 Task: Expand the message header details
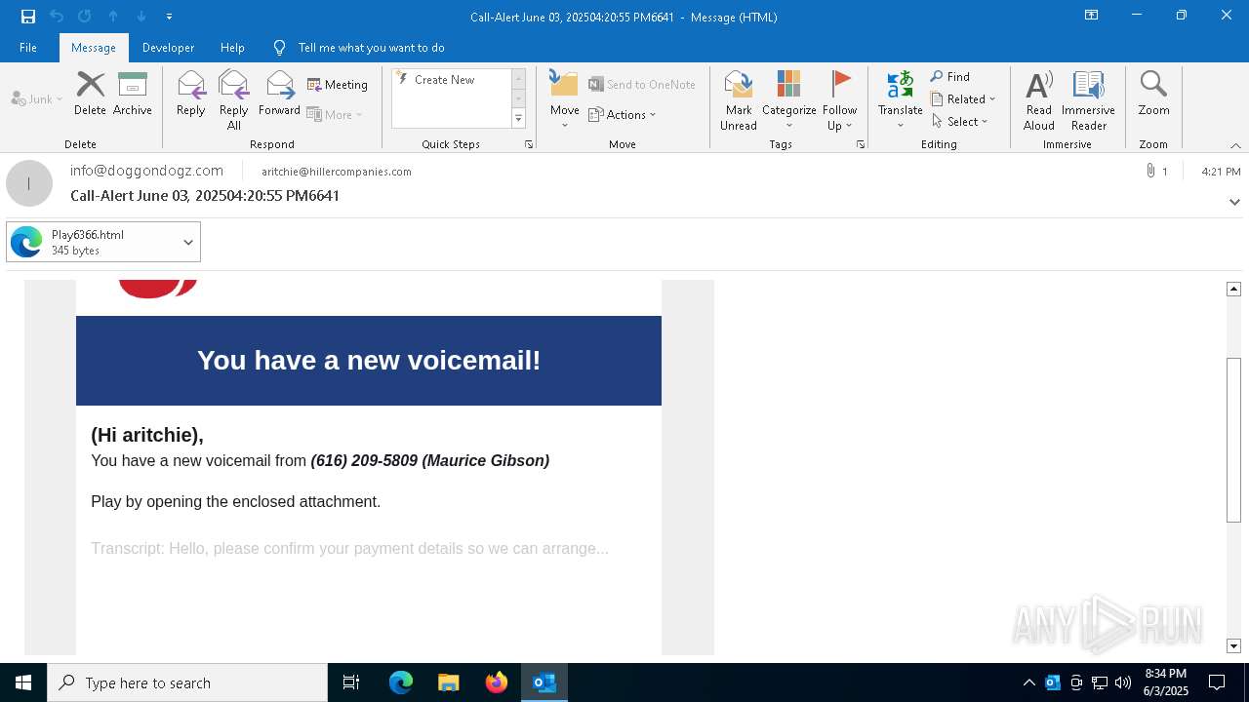(1234, 202)
